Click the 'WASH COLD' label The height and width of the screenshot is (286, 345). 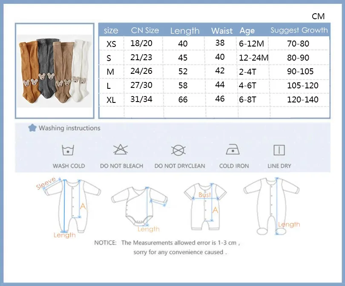pyautogui.click(x=69, y=166)
